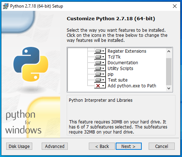Viewport: 182px width, 157px height.
Task: Click the installer icon in the title bar
Action: (x=5, y=6)
